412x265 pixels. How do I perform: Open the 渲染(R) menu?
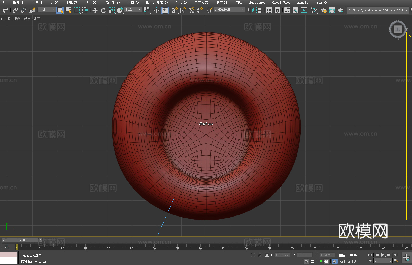point(181,2)
